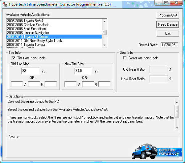
Task: Click the application icon in title bar
Action: pos(5,4)
